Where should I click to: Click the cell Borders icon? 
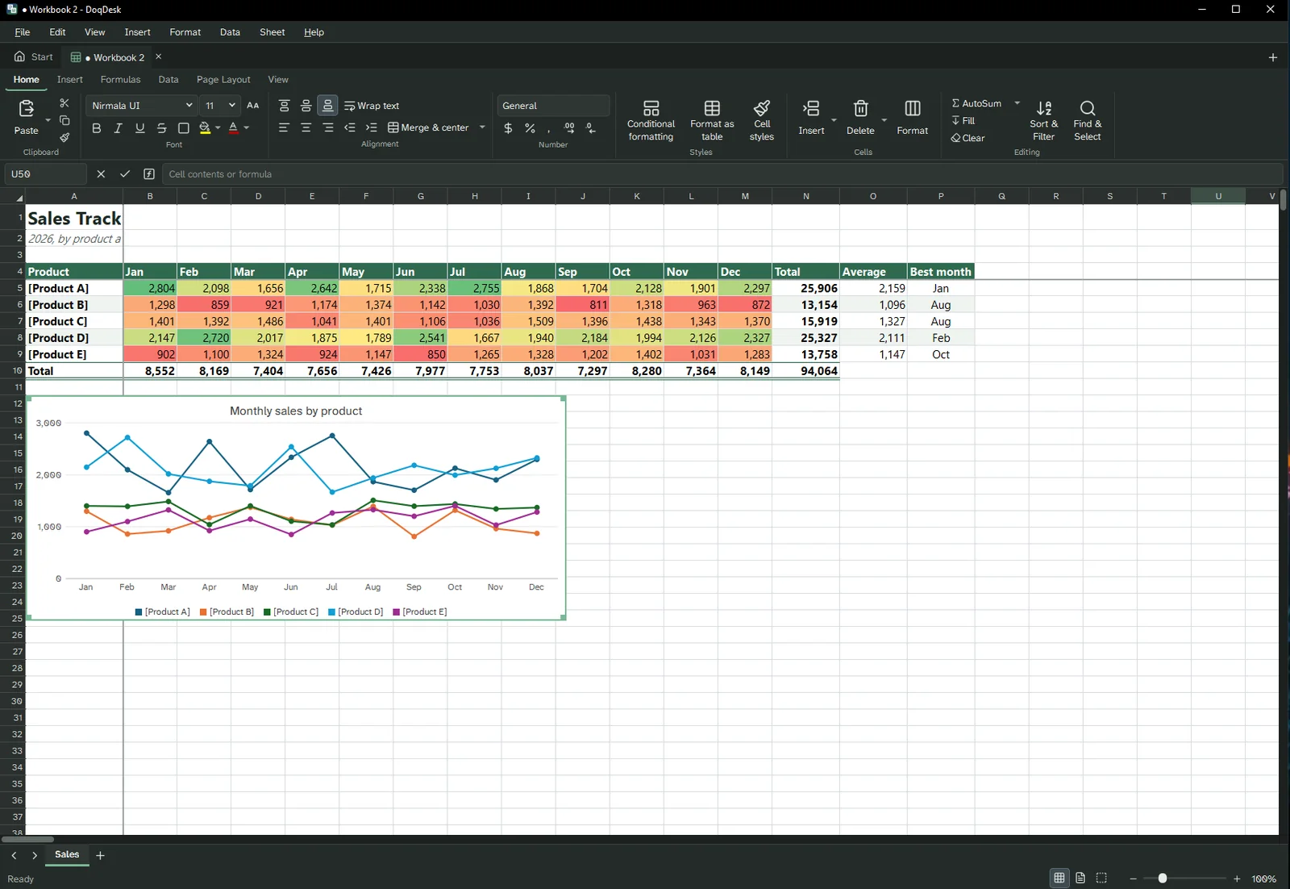(x=183, y=128)
